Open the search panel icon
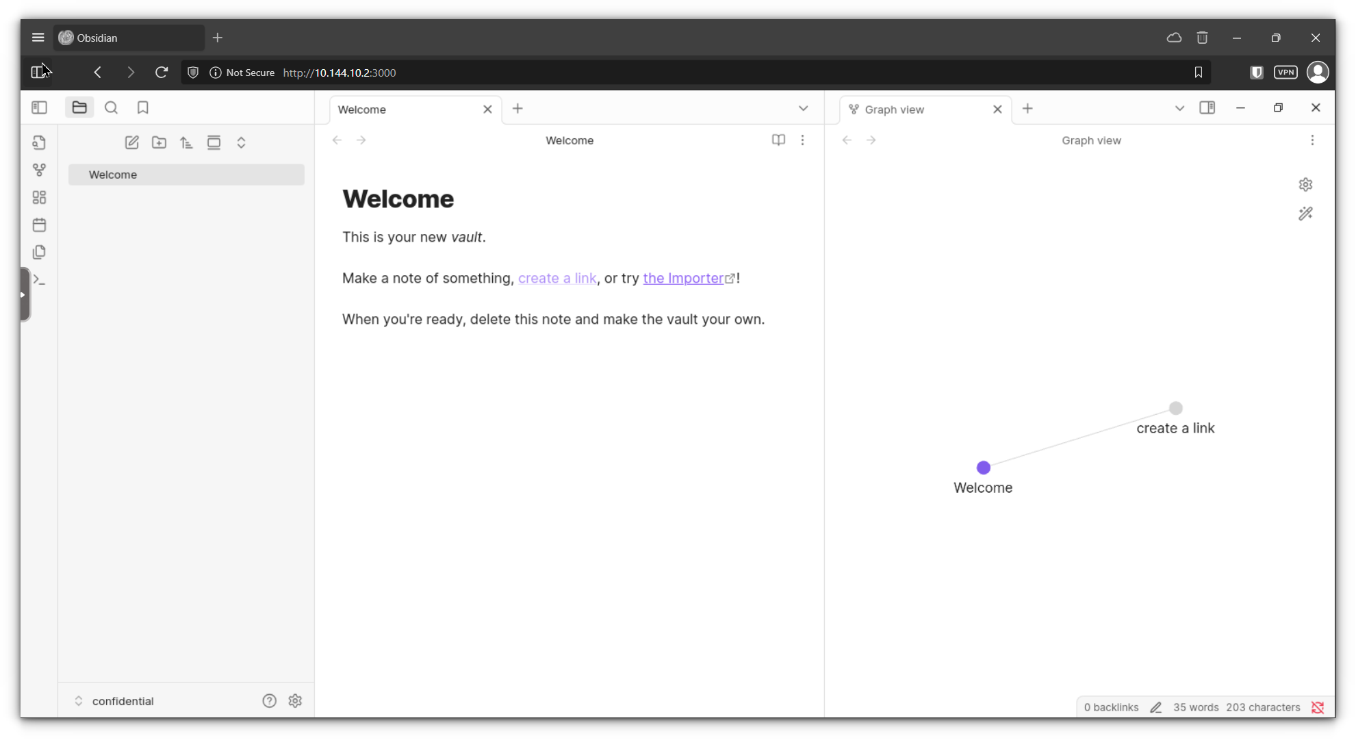 coord(111,107)
